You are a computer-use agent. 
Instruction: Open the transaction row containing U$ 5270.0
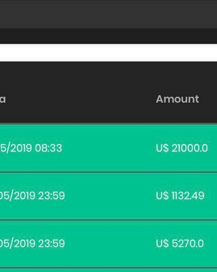click(x=108, y=244)
